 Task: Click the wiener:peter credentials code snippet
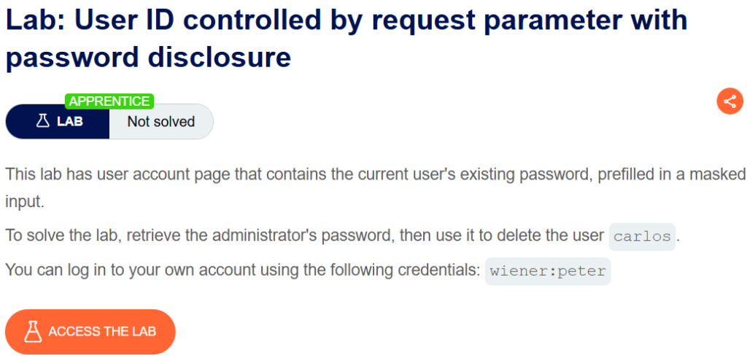[x=548, y=271]
